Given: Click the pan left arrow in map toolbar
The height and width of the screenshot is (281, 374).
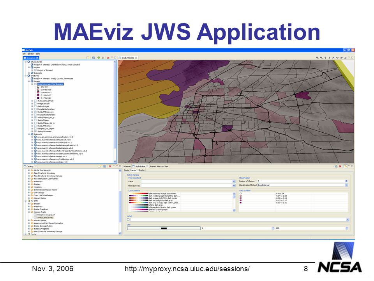Looking at the screenshot, I should pos(325,58).
